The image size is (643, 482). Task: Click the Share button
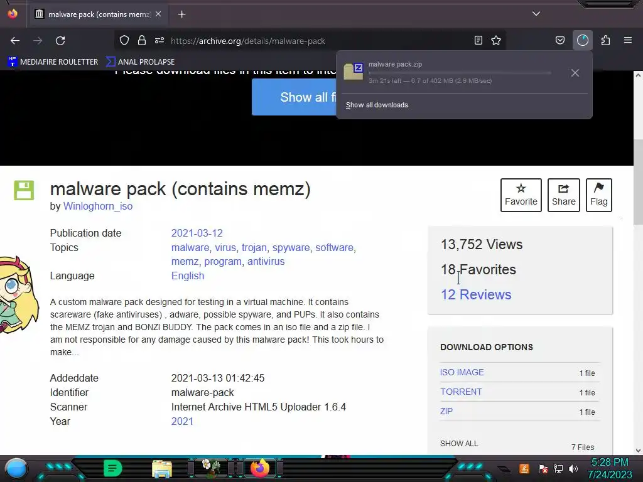click(563, 195)
